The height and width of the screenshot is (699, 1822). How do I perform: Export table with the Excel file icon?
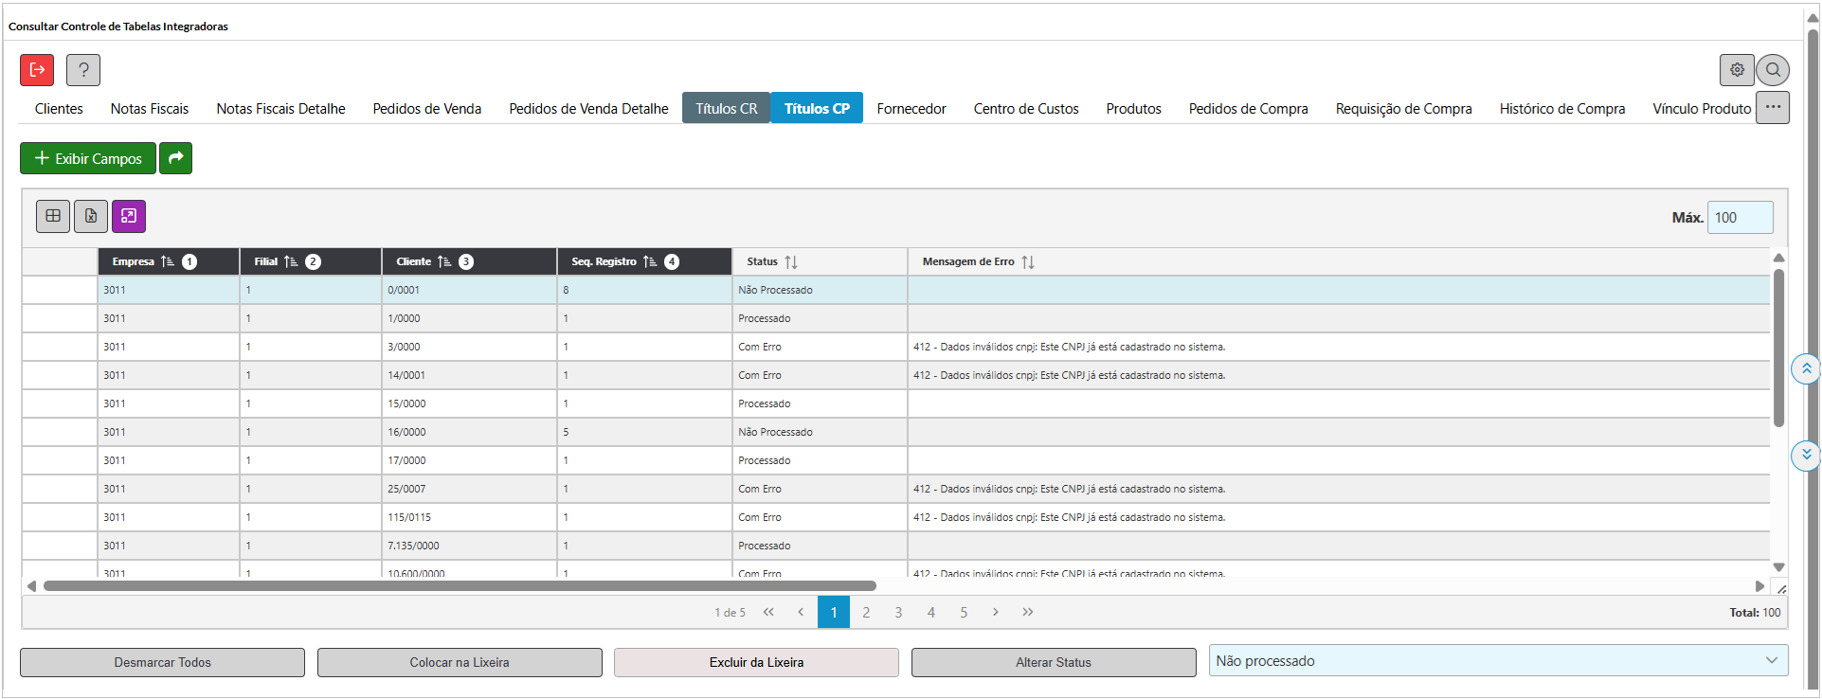pos(91,216)
